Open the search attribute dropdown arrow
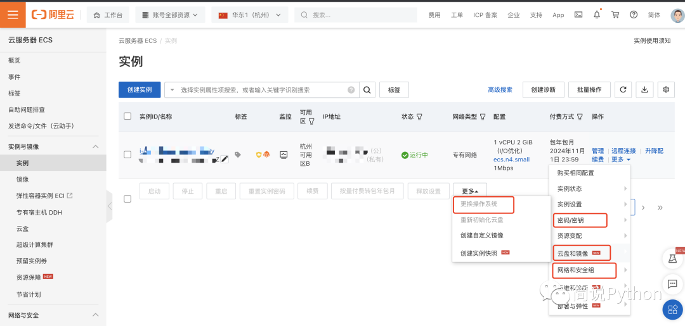This screenshot has width=685, height=326. coord(172,90)
